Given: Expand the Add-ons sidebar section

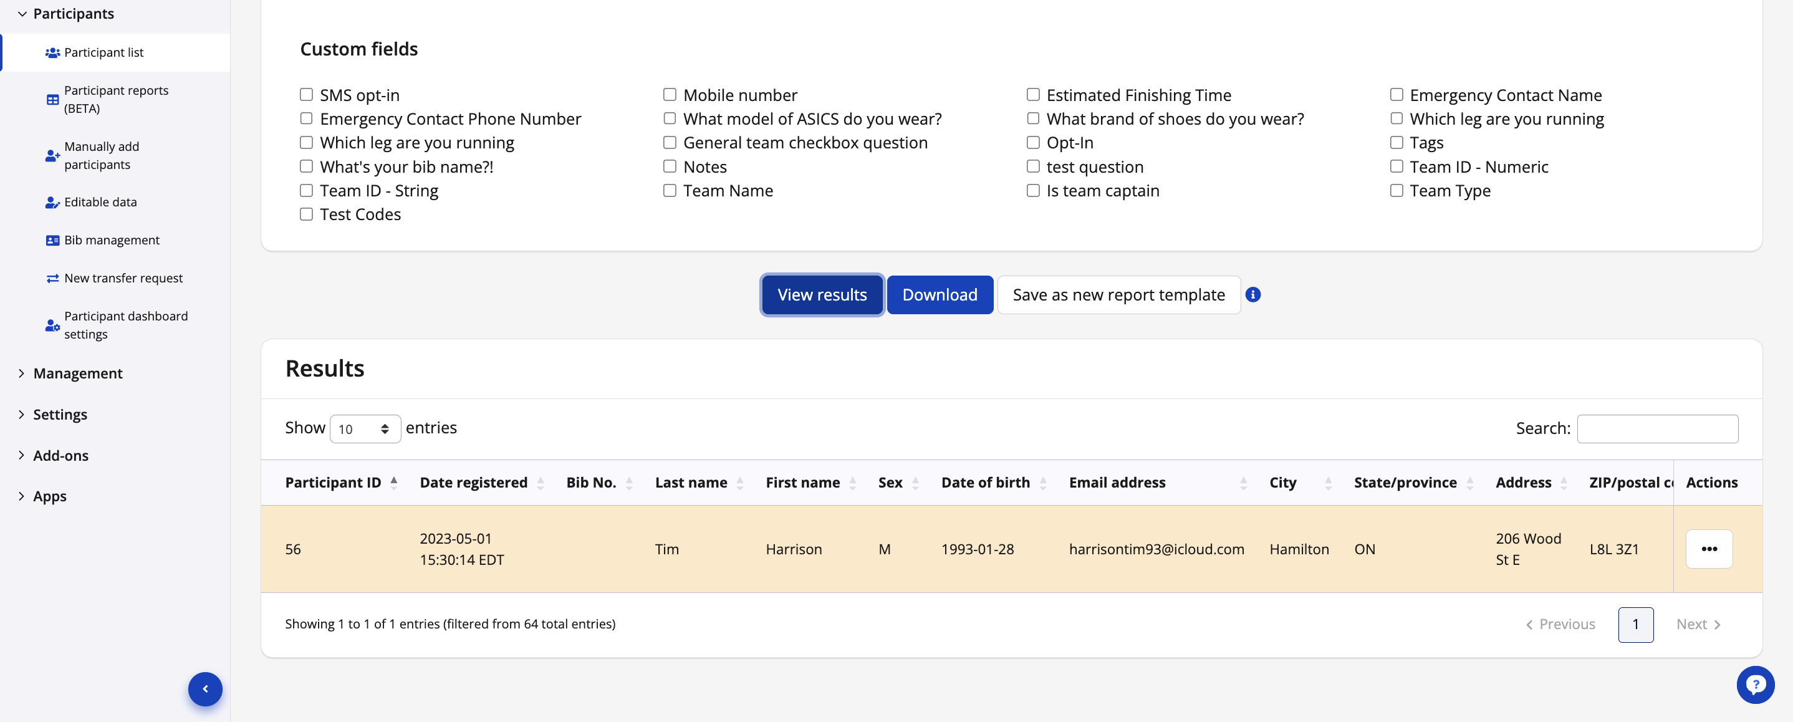Looking at the screenshot, I should [60, 455].
